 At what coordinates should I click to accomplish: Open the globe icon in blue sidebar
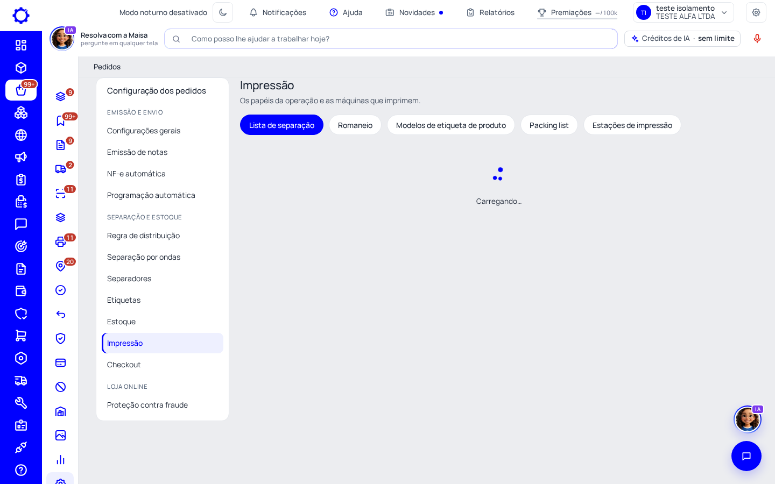point(21,135)
